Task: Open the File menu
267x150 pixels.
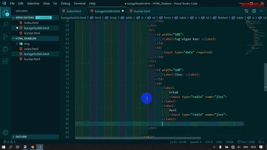Action: 12,3
